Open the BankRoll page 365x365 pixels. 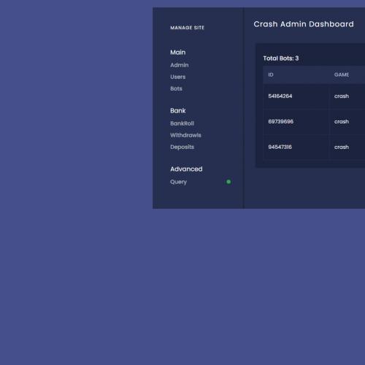coord(182,123)
